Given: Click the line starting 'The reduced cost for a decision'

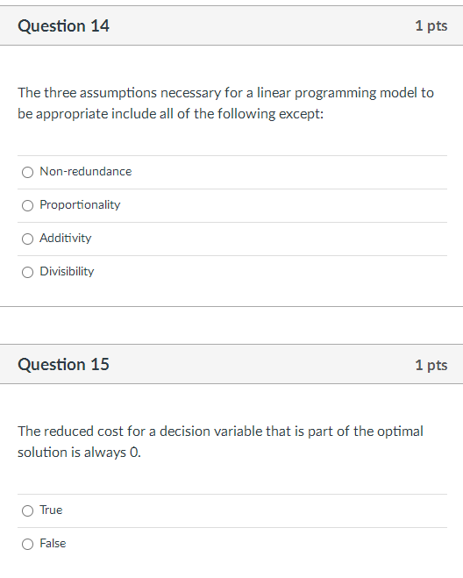Looking at the screenshot, I should [220, 432].
